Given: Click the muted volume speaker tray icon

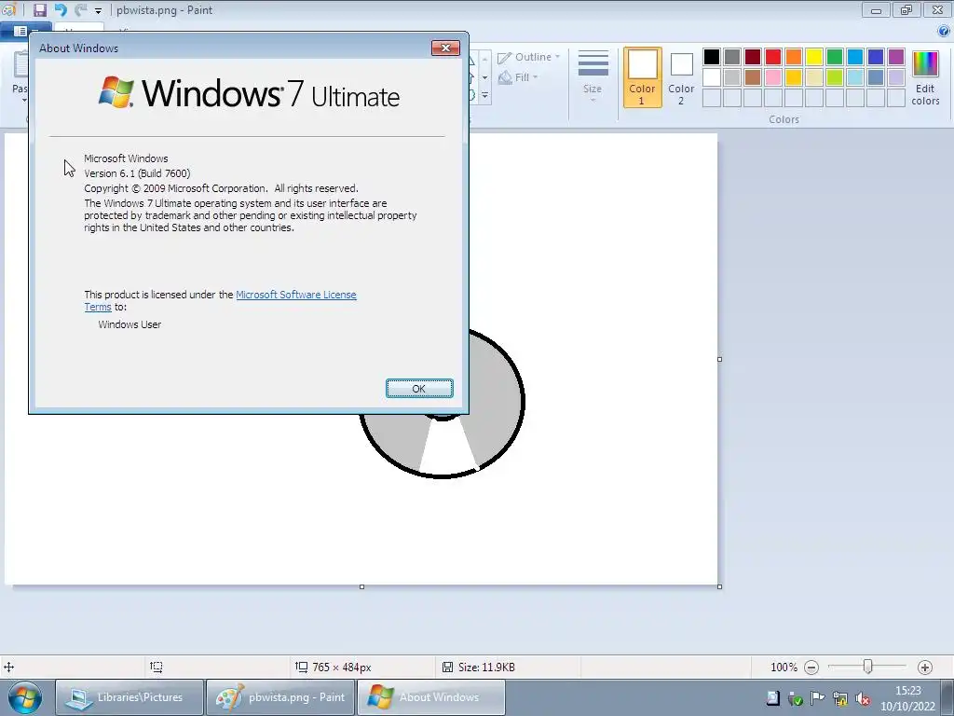Looking at the screenshot, I should coord(862,699).
